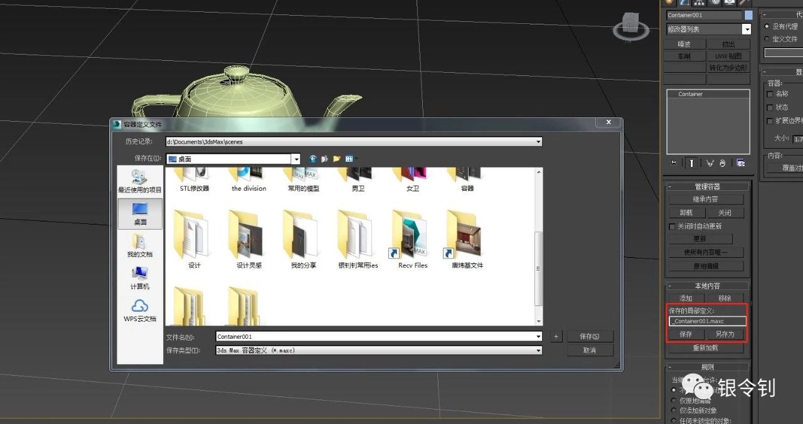This screenshot has width=803, height=424.
Task: Open WPS云文档 in the places sidebar
Action: [140, 310]
